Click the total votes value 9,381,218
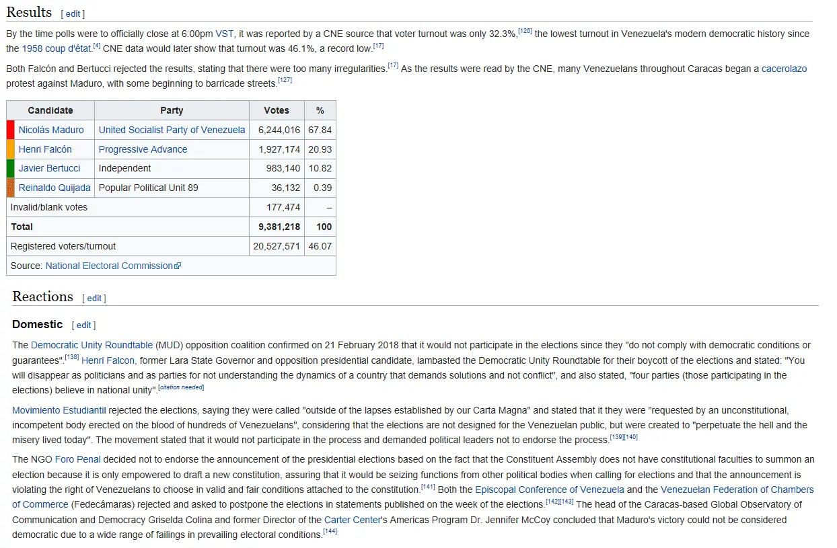 [x=279, y=227]
